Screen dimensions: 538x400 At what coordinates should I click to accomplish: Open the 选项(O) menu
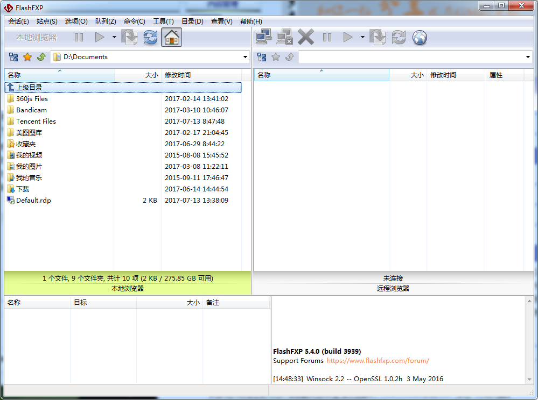[76, 21]
